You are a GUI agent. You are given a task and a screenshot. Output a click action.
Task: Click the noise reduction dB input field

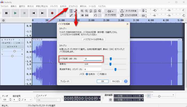tap(93, 59)
